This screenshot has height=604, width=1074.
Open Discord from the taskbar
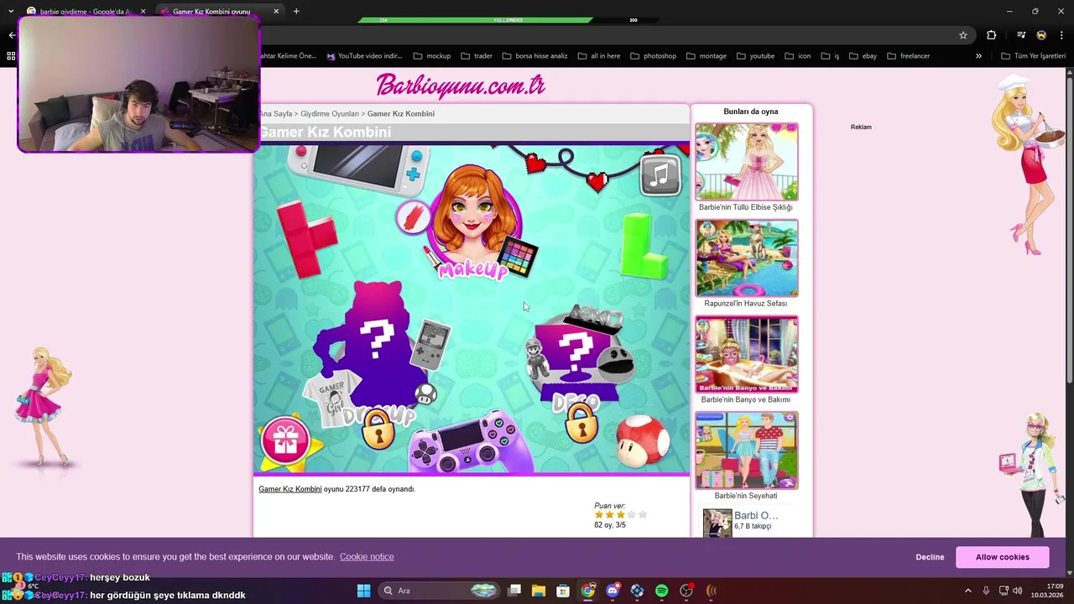[x=613, y=591]
